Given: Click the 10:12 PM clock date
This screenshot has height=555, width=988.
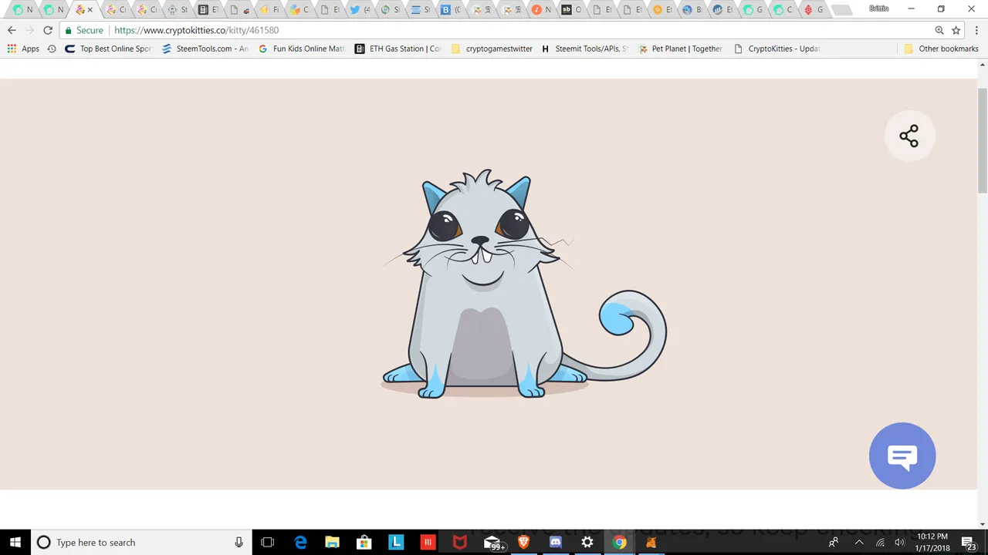Looking at the screenshot, I should click(x=932, y=542).
